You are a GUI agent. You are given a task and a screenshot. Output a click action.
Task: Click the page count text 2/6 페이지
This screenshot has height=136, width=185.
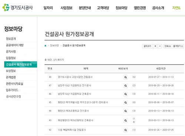(58, 60)
